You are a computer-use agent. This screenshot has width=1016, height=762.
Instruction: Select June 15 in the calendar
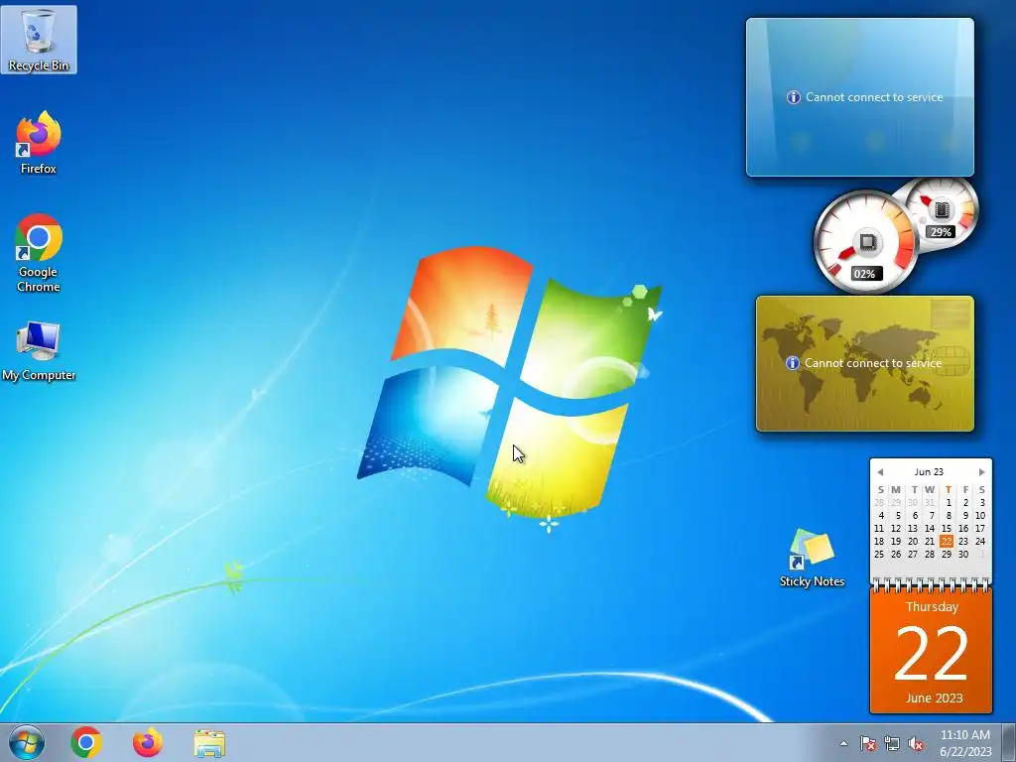tap(947, 528)
